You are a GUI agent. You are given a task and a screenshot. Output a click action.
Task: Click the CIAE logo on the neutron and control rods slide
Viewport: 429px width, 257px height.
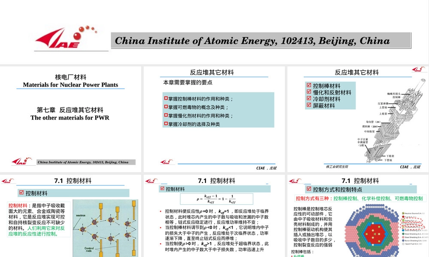coord(8,180)
